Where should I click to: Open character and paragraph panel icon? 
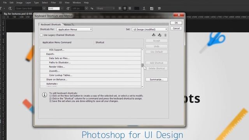point(152,9)
